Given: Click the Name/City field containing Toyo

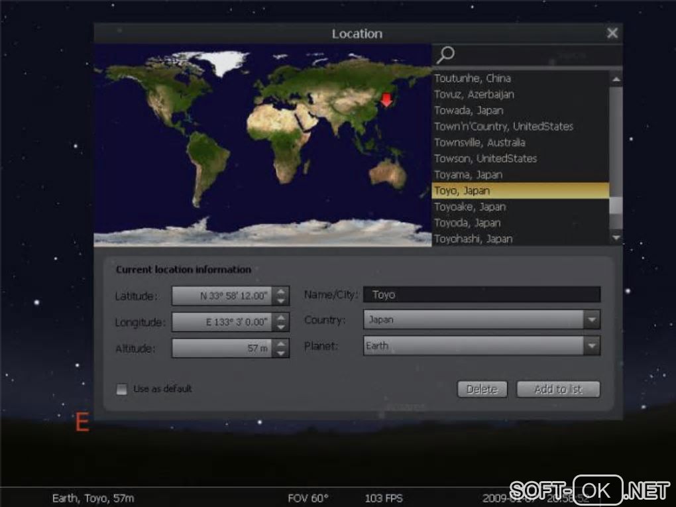Looking at the screenshot, I should 482,294.
